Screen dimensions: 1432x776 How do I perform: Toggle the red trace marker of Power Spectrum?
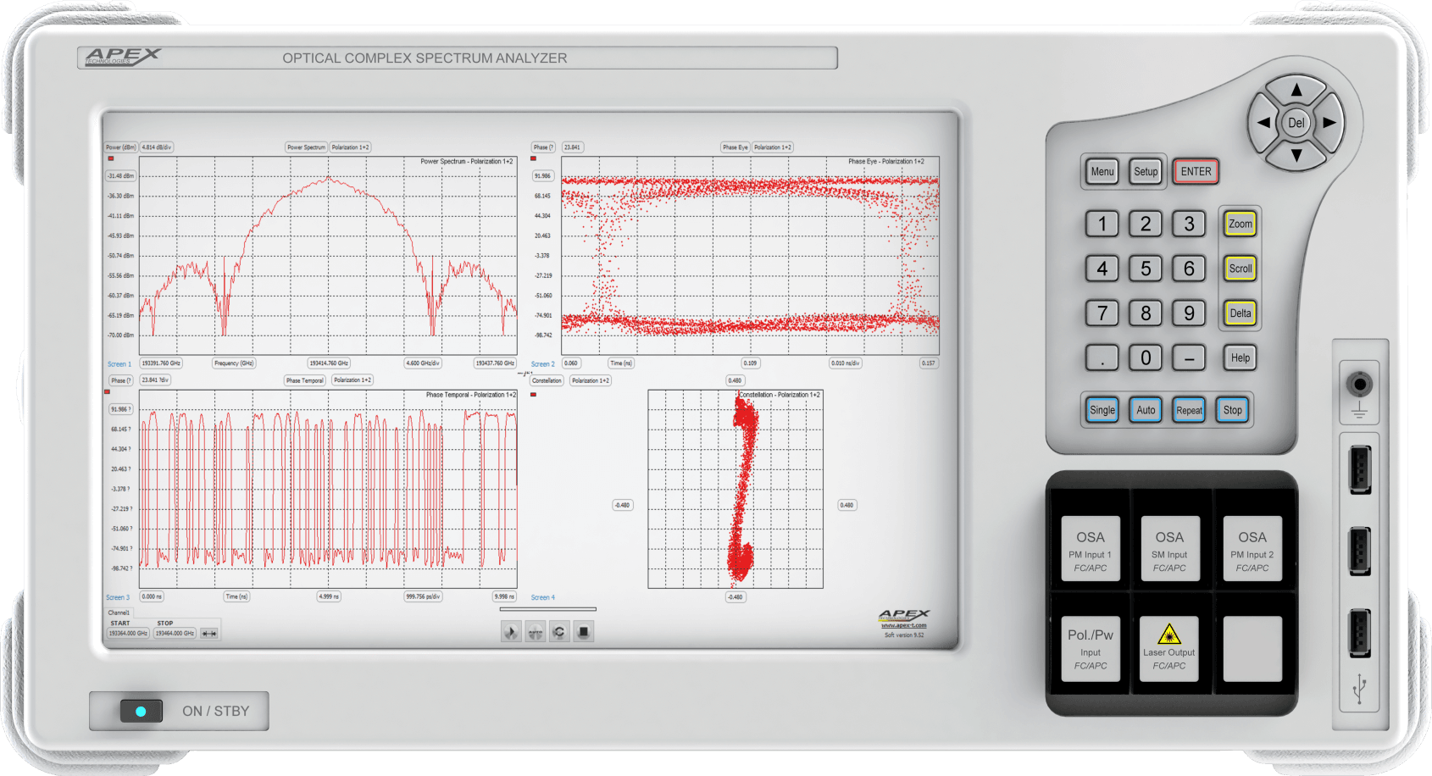pos(110,158)
